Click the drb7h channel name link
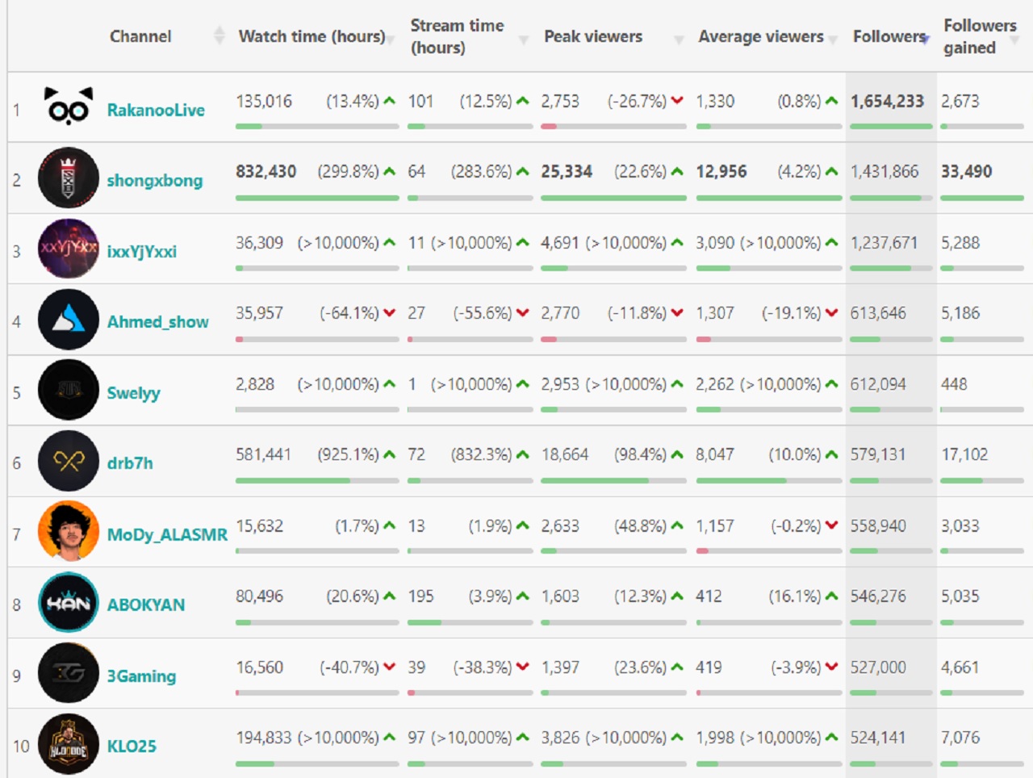1033x778 pixels. [130, 463]
